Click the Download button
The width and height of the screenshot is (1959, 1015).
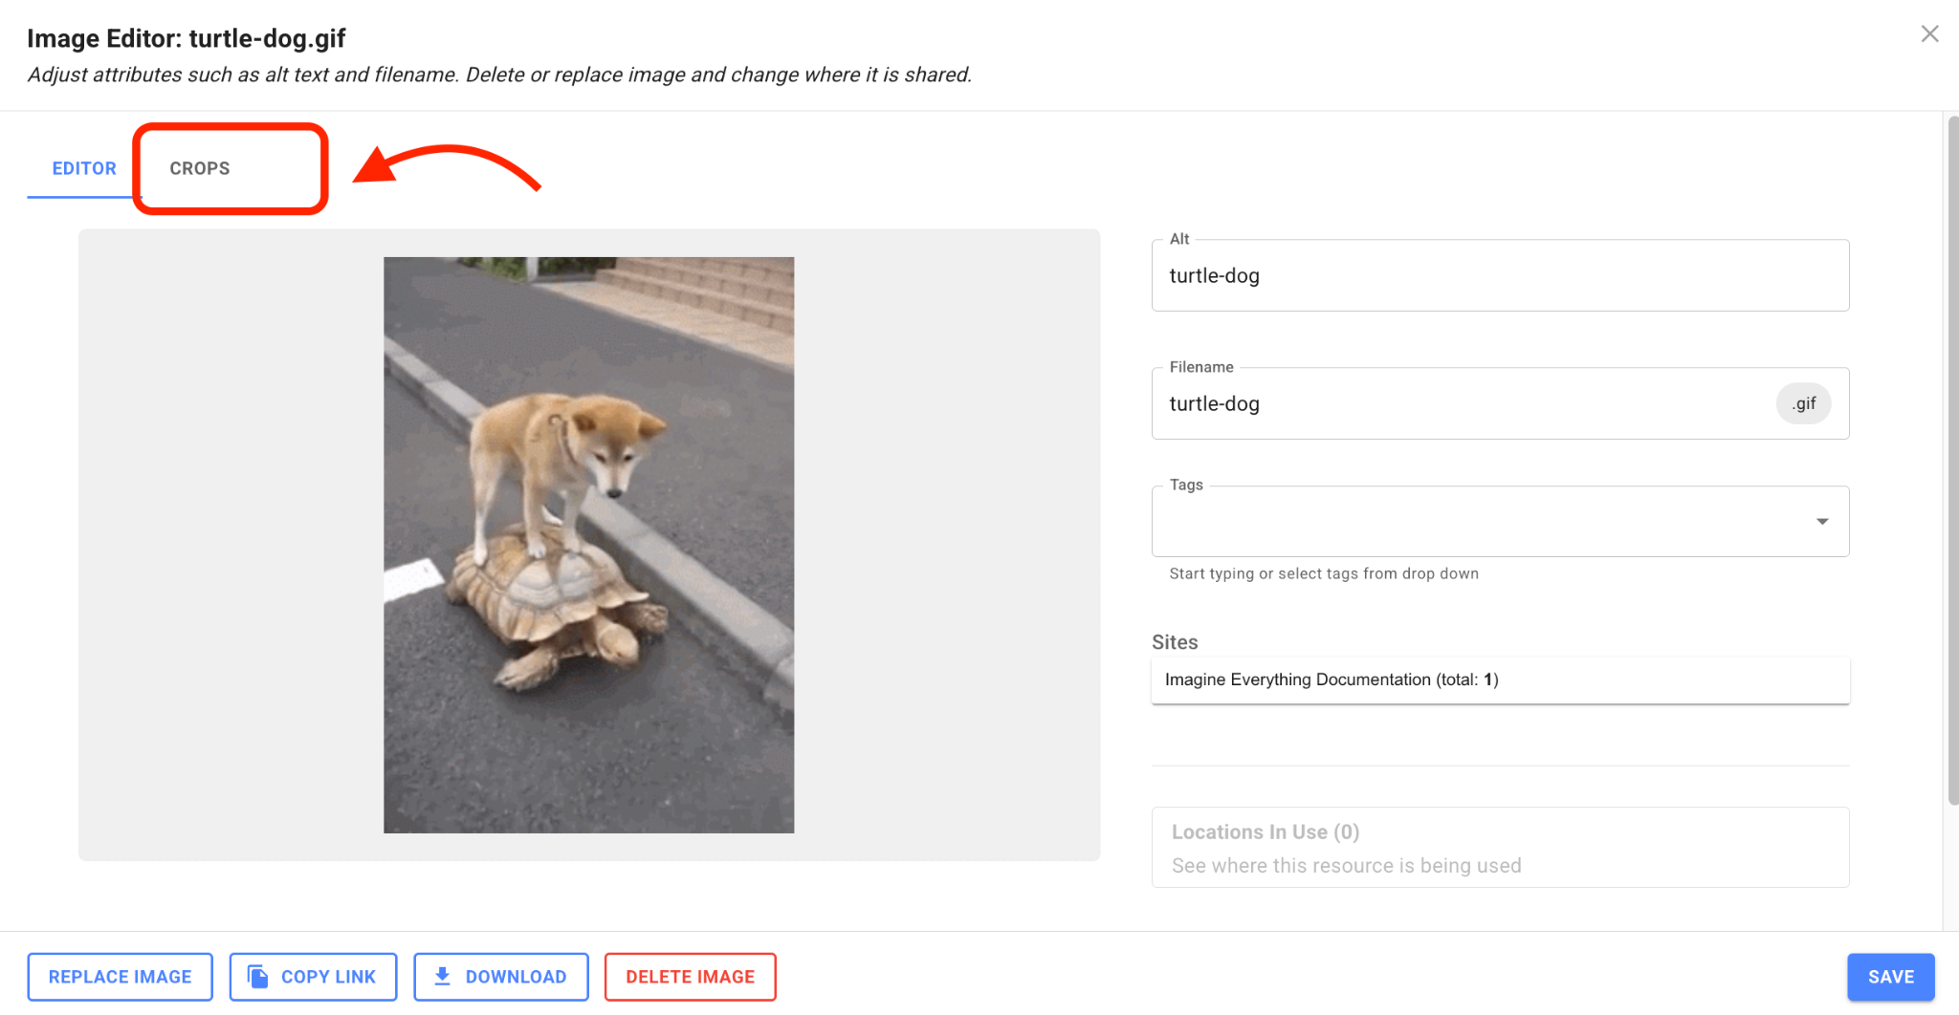pyautogui.click(x=500, y=976)
